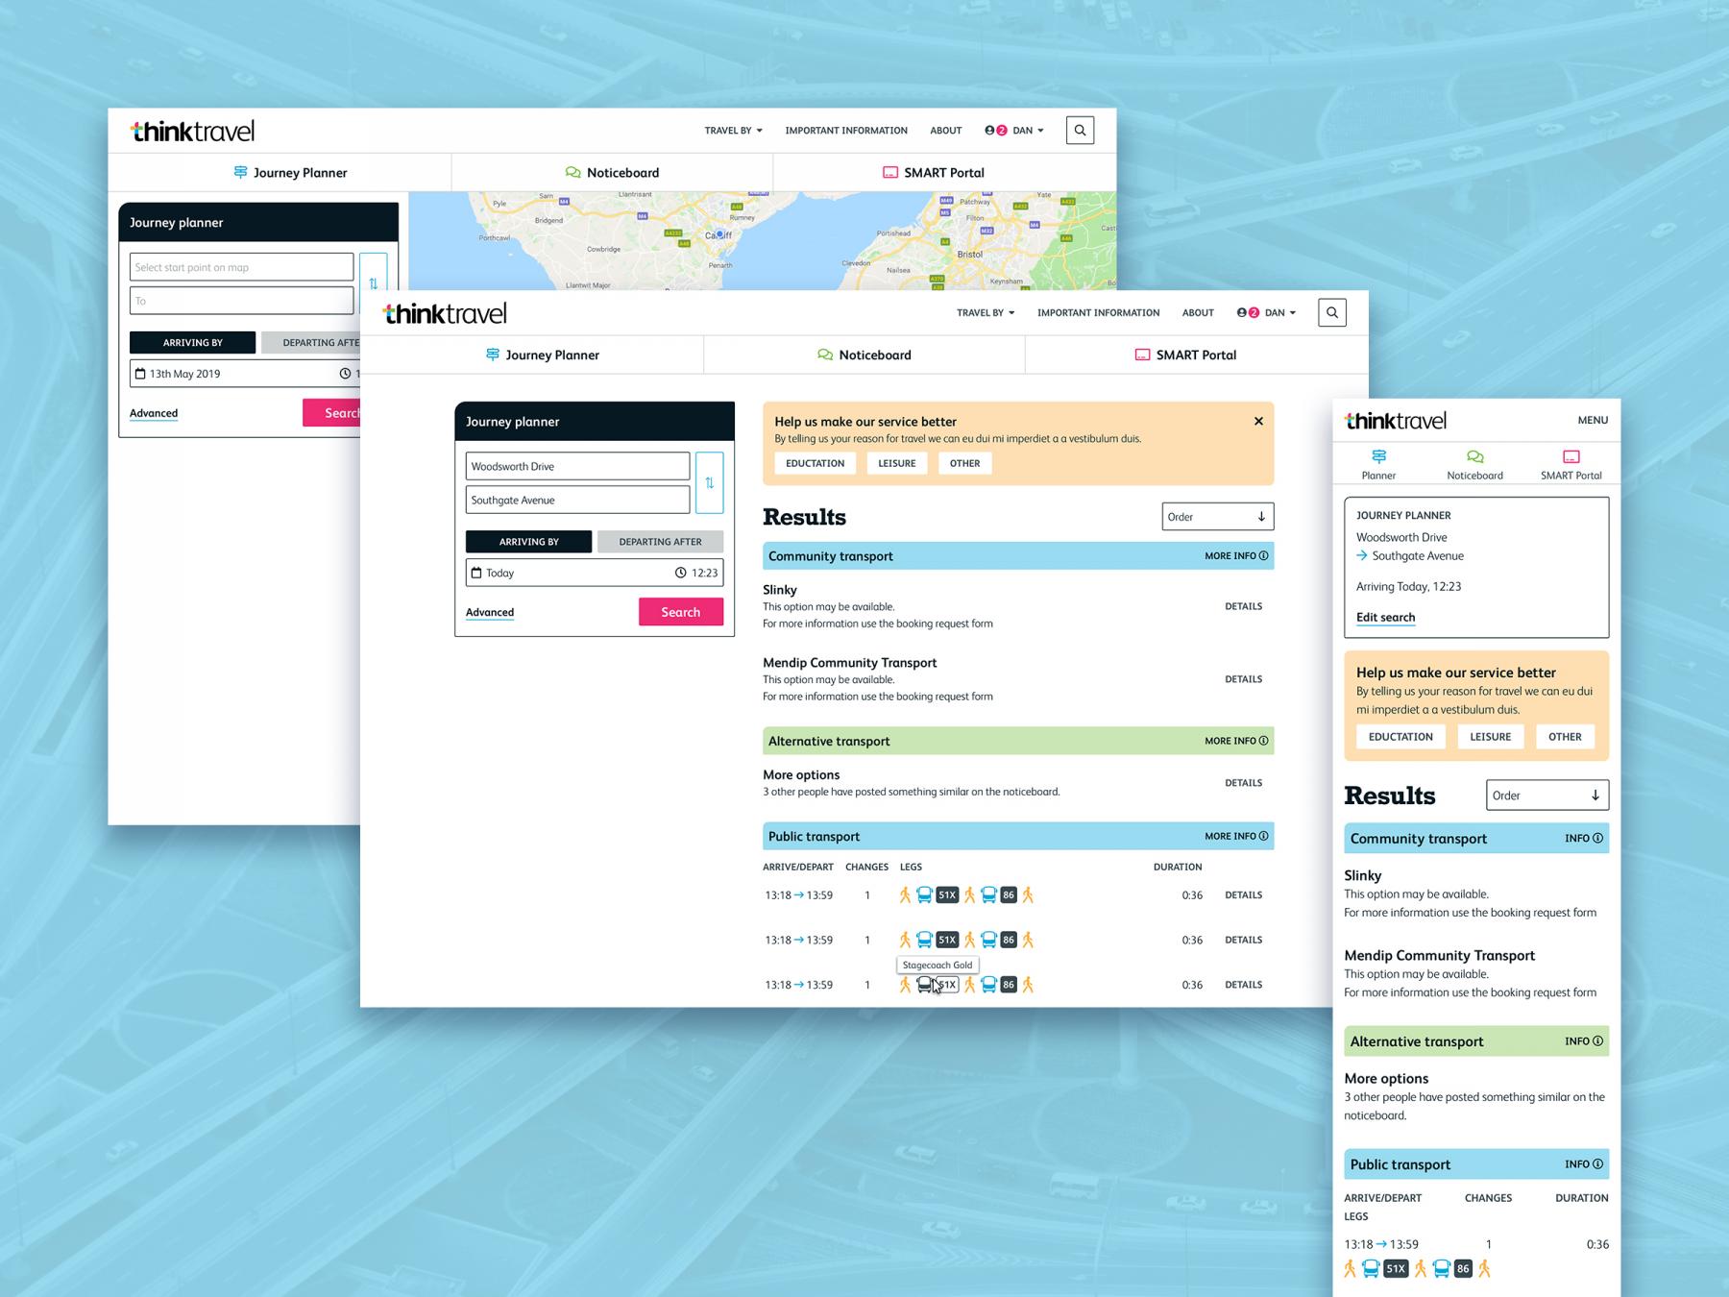
Task: Open TRAVEL BY dropdown in back window
Action: coord(733,131)
